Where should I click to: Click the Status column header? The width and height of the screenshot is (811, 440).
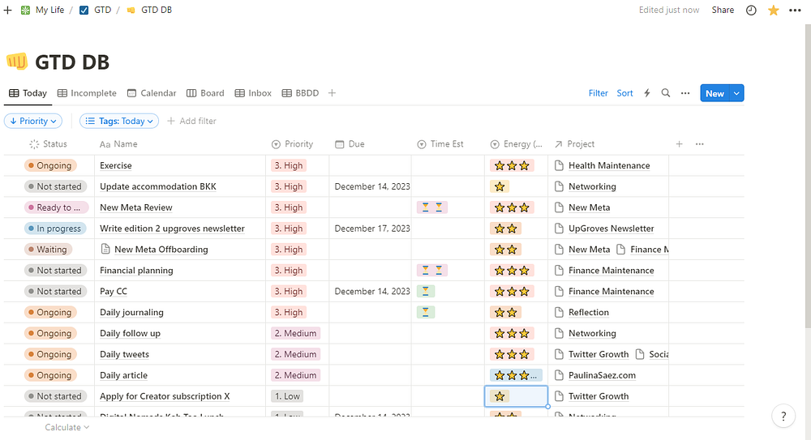click(49, 143)
